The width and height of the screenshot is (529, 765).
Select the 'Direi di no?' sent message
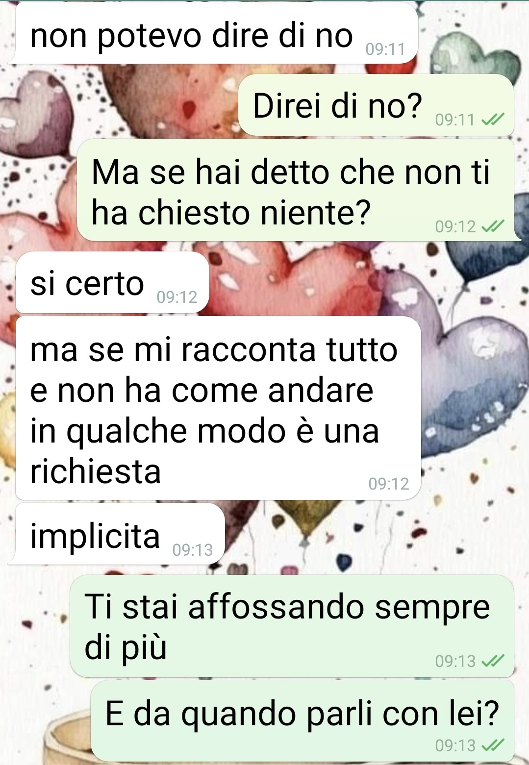coord(376,105)
